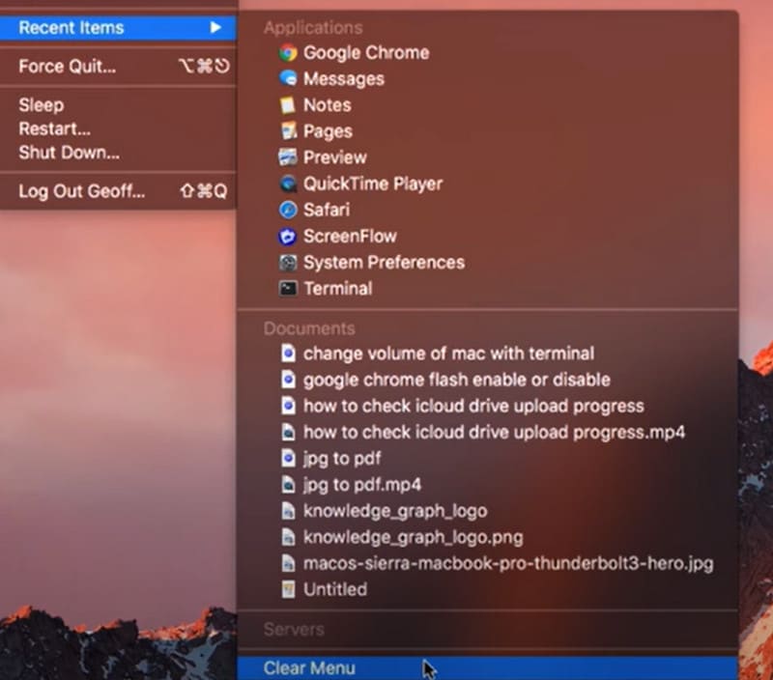Select Sleep from the Apple menu
The width and height of the screenshot is (773, 680).
click(118, 105)
